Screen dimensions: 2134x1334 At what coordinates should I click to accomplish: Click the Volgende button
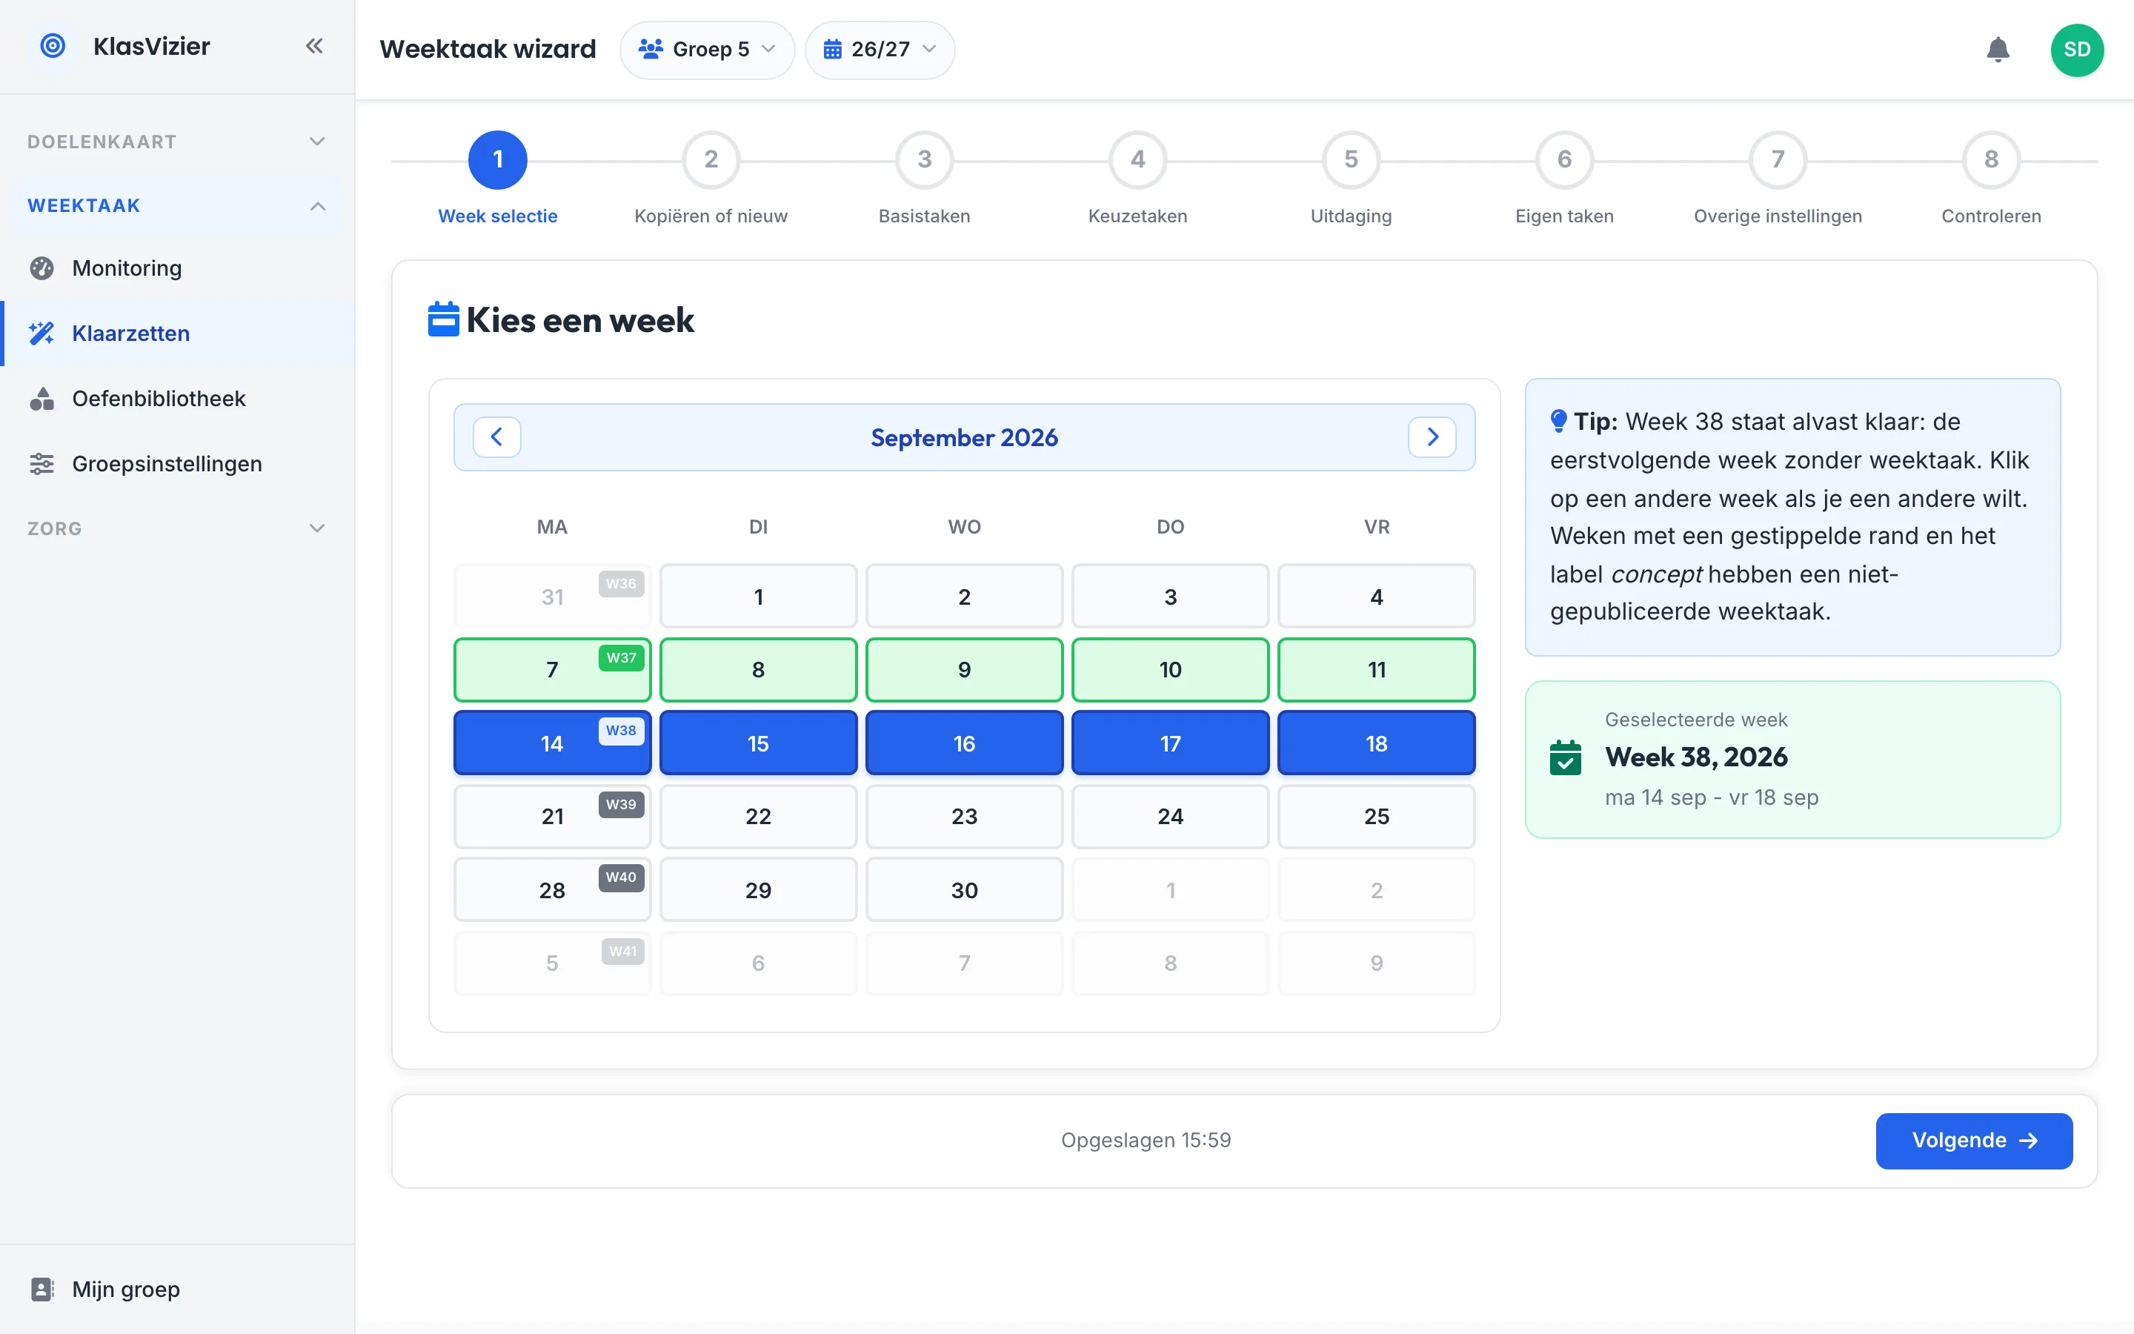1973,1141
